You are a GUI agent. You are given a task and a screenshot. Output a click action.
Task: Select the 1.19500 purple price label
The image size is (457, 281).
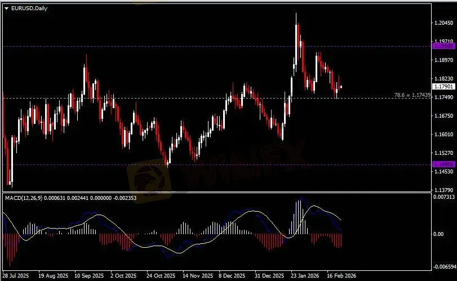click(x=443, y=46)
